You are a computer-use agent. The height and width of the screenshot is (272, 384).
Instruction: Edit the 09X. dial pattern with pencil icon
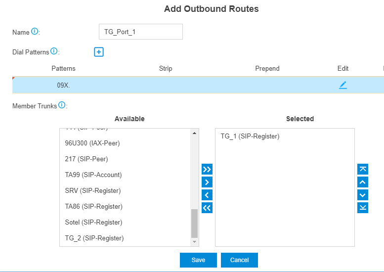[343, 85]
